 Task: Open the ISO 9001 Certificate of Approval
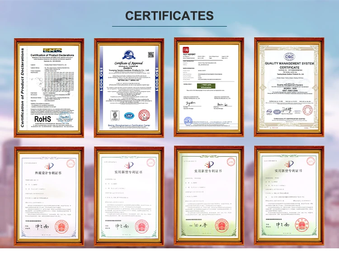[x=129, y=88]
